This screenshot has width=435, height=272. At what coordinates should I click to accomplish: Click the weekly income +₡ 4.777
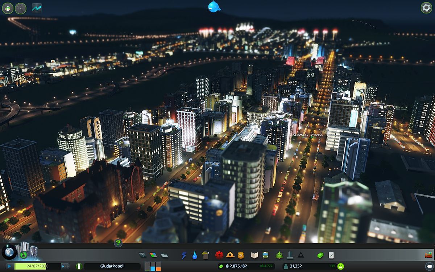[x=266, y=266]
